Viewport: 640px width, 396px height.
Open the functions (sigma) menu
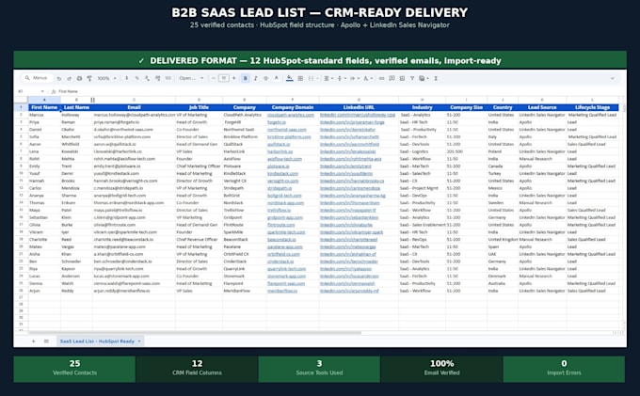pyautogui.click(x=436, y=78)
